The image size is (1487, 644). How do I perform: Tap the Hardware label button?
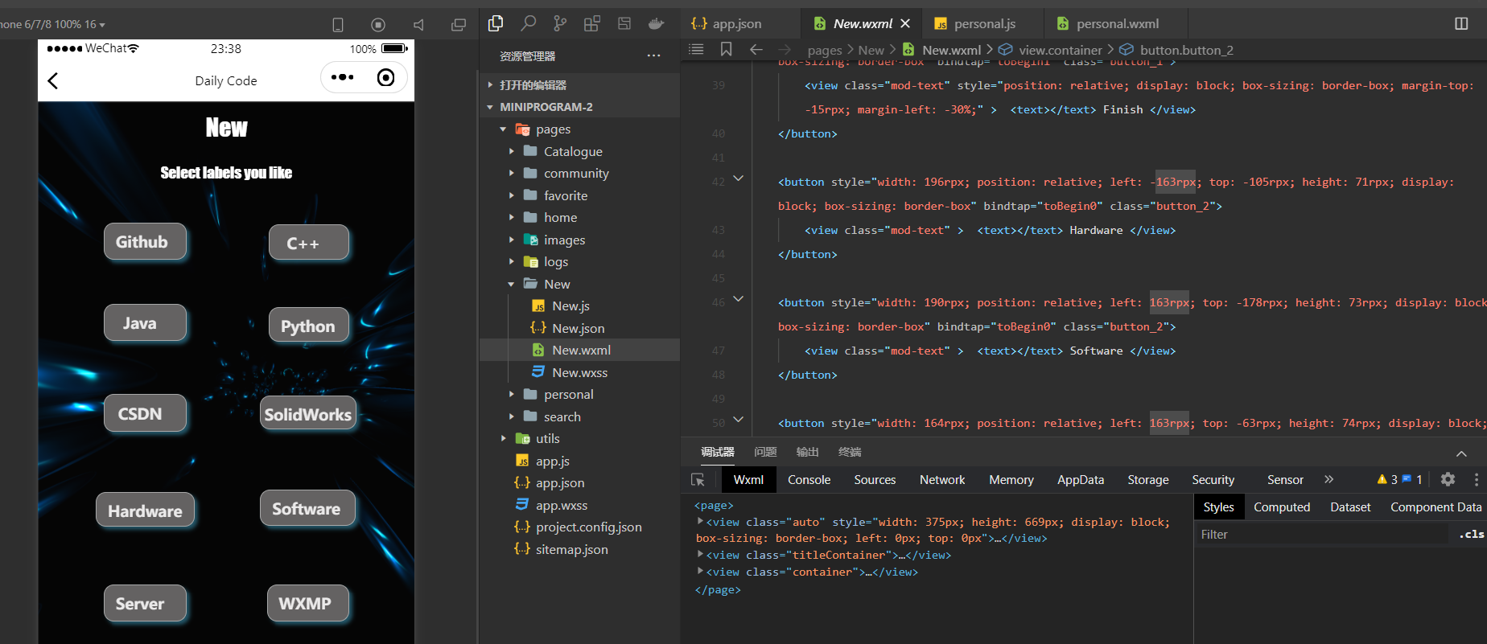click(x=145, y=511)
